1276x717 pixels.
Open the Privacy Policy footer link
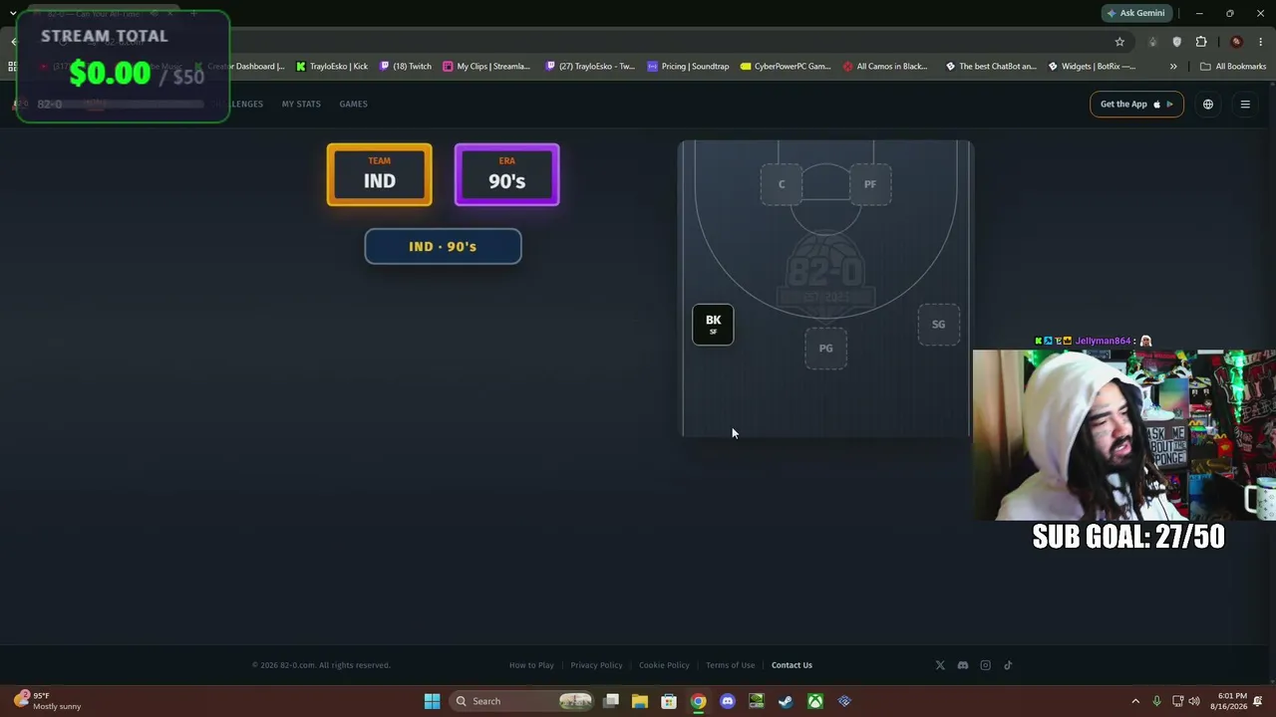coord(596,665)
